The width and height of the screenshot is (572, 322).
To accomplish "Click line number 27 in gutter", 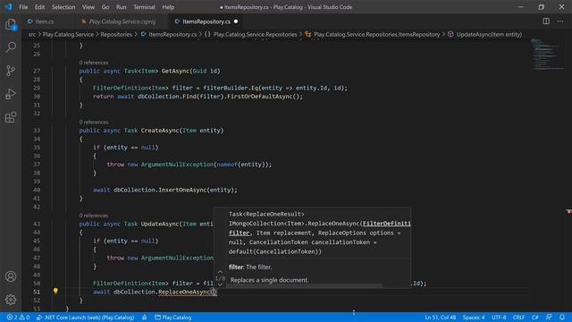I will tap(37, 71).
